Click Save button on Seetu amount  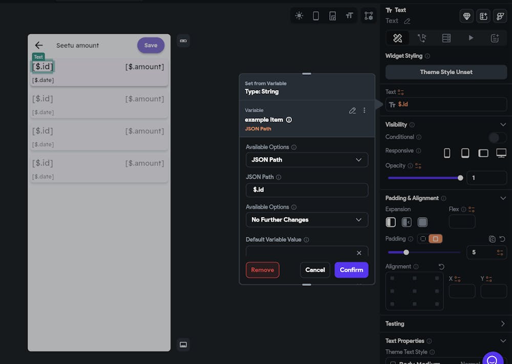point(151,46)
